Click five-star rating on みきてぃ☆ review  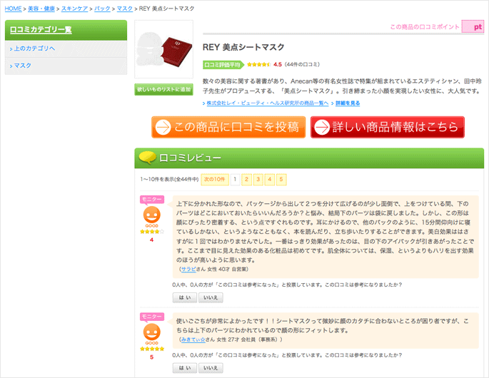tap(152, 349)
